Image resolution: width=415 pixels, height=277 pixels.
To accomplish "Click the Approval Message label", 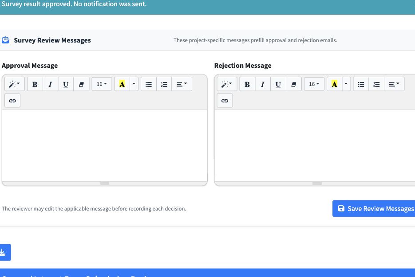I will coord(30,66).
